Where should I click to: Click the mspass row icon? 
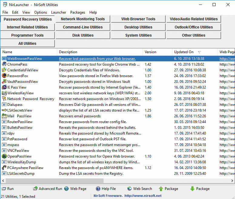4,145
